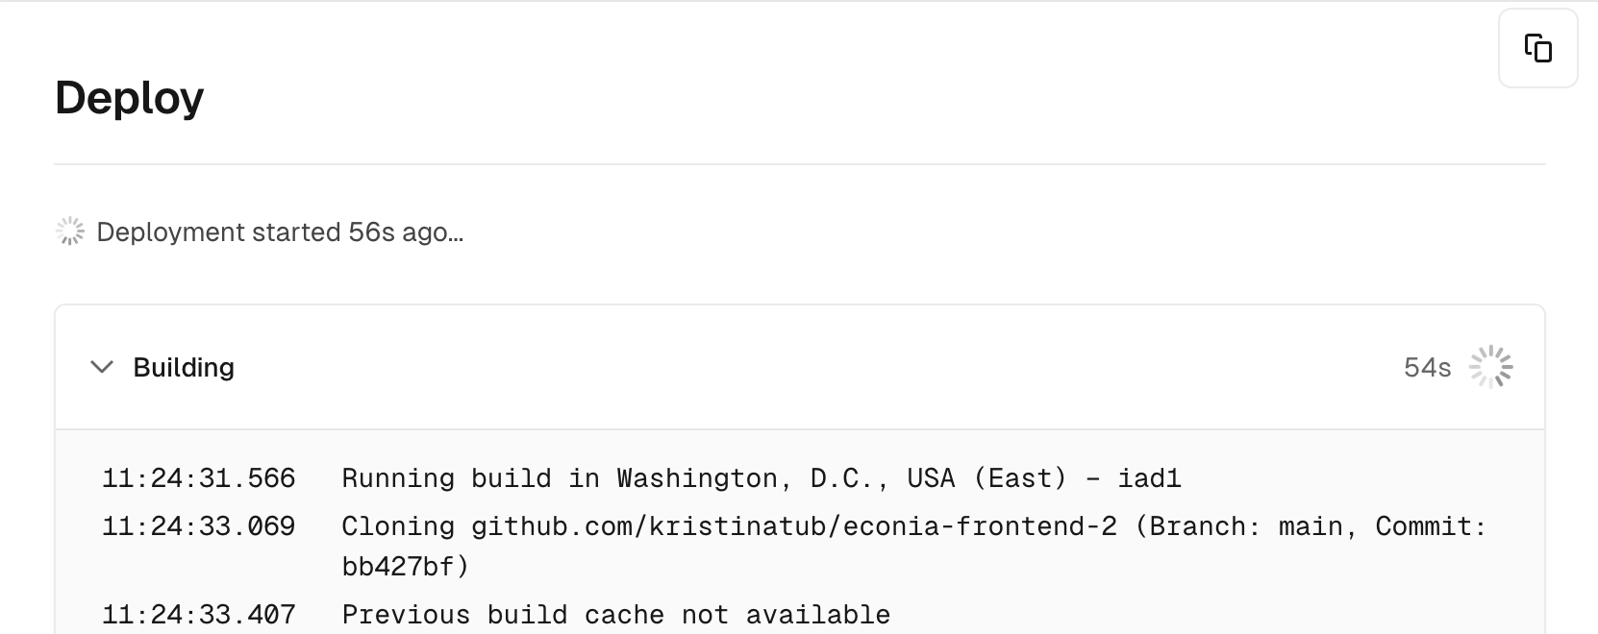The width and height of the screenshot is (1598, 634).
Task: Click the copy icon button
Action: 1537,48
